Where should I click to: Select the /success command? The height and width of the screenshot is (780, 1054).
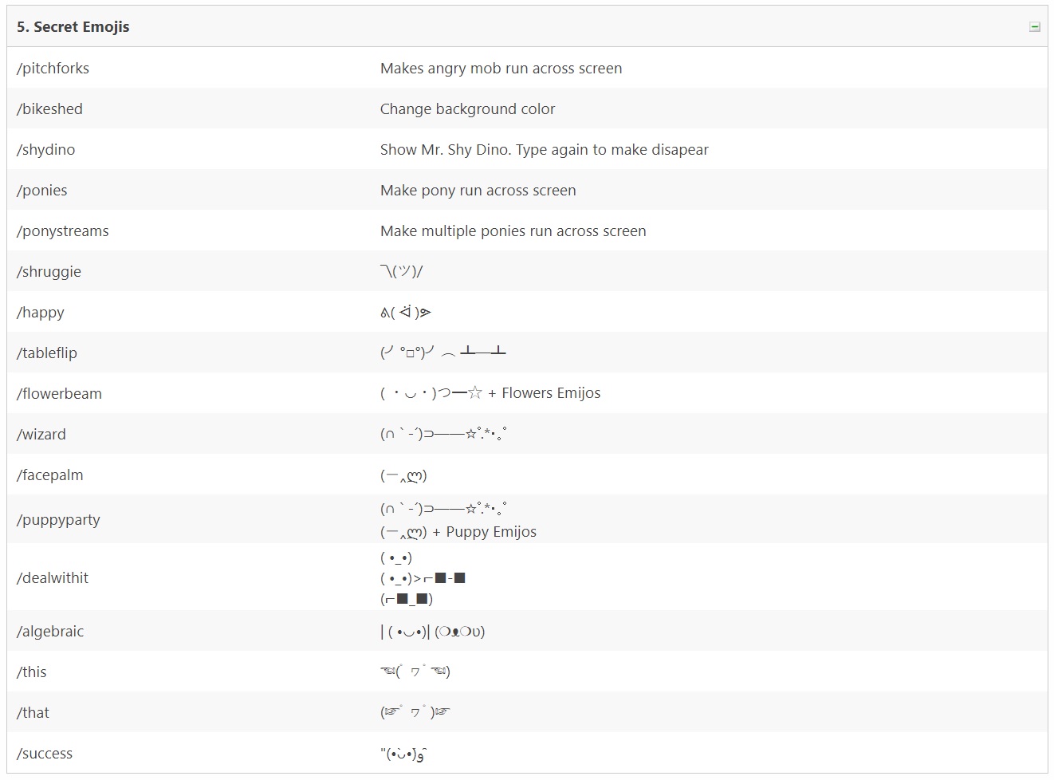coord(44,753)
